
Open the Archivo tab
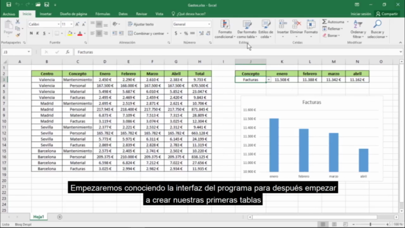(x=9, y=14)
